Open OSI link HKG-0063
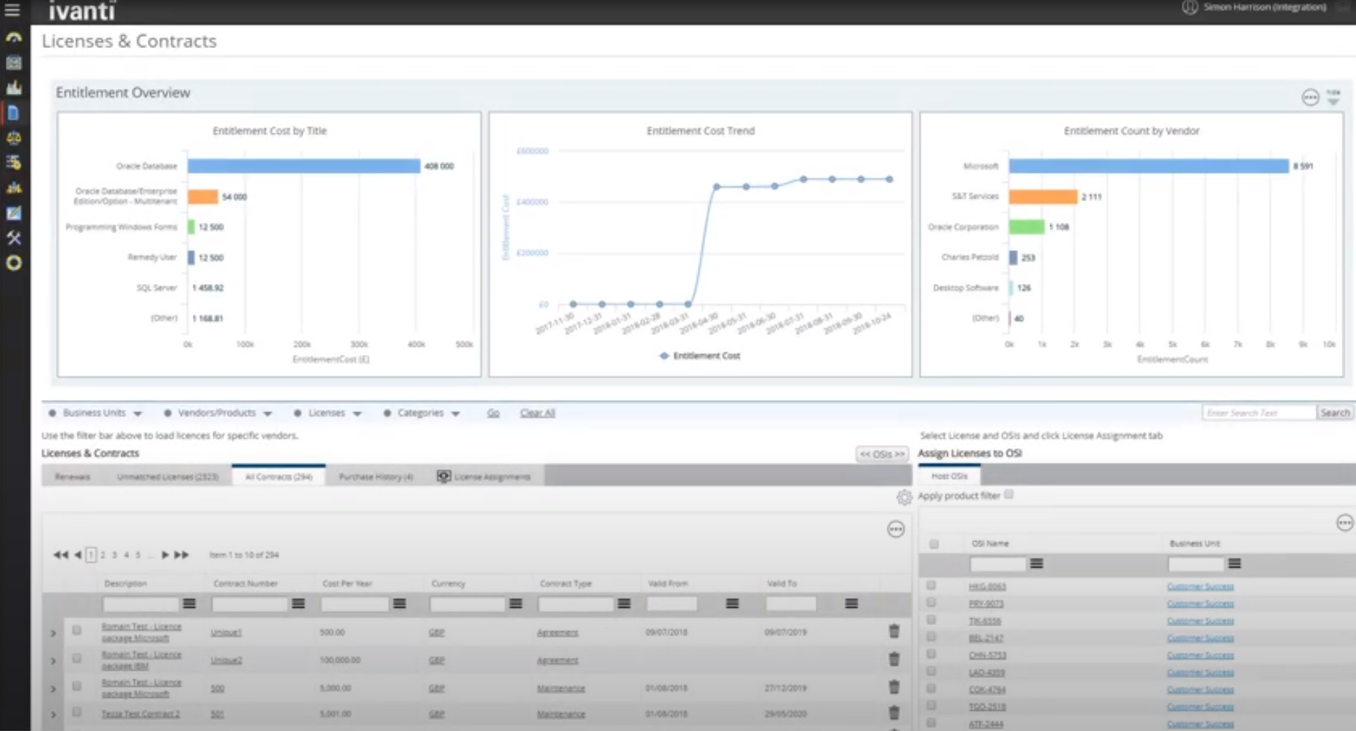This screenshot has width=1356, height=731. tap(987, 586)
